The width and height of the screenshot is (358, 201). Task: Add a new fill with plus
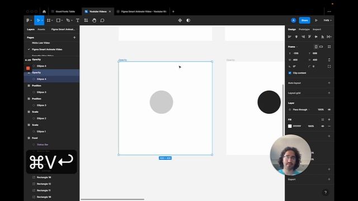pyautogui.click(x=329, y=119)
